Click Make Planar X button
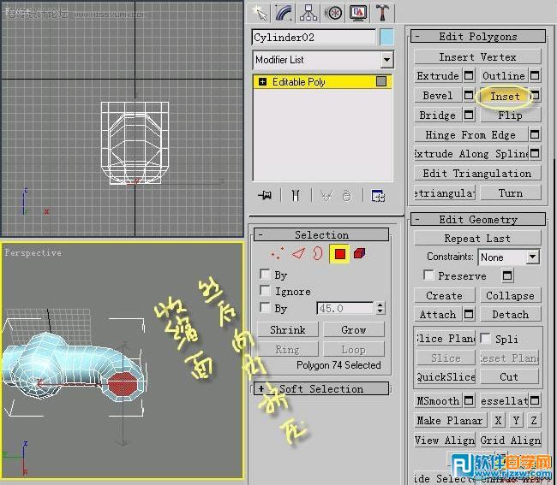The image size is (557, 485). click(x=498, y=421)
